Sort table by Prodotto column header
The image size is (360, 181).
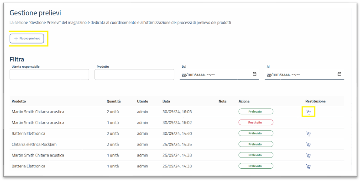coord(19,101)
